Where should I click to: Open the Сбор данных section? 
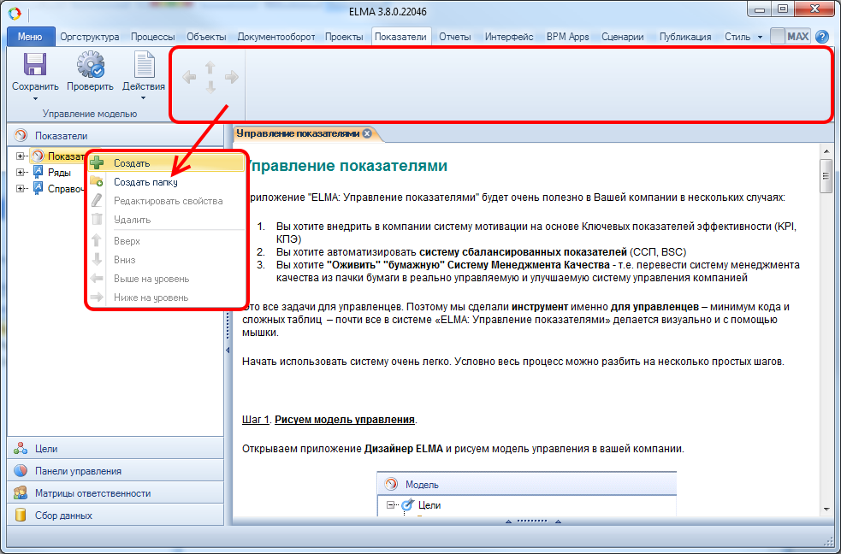63,515
